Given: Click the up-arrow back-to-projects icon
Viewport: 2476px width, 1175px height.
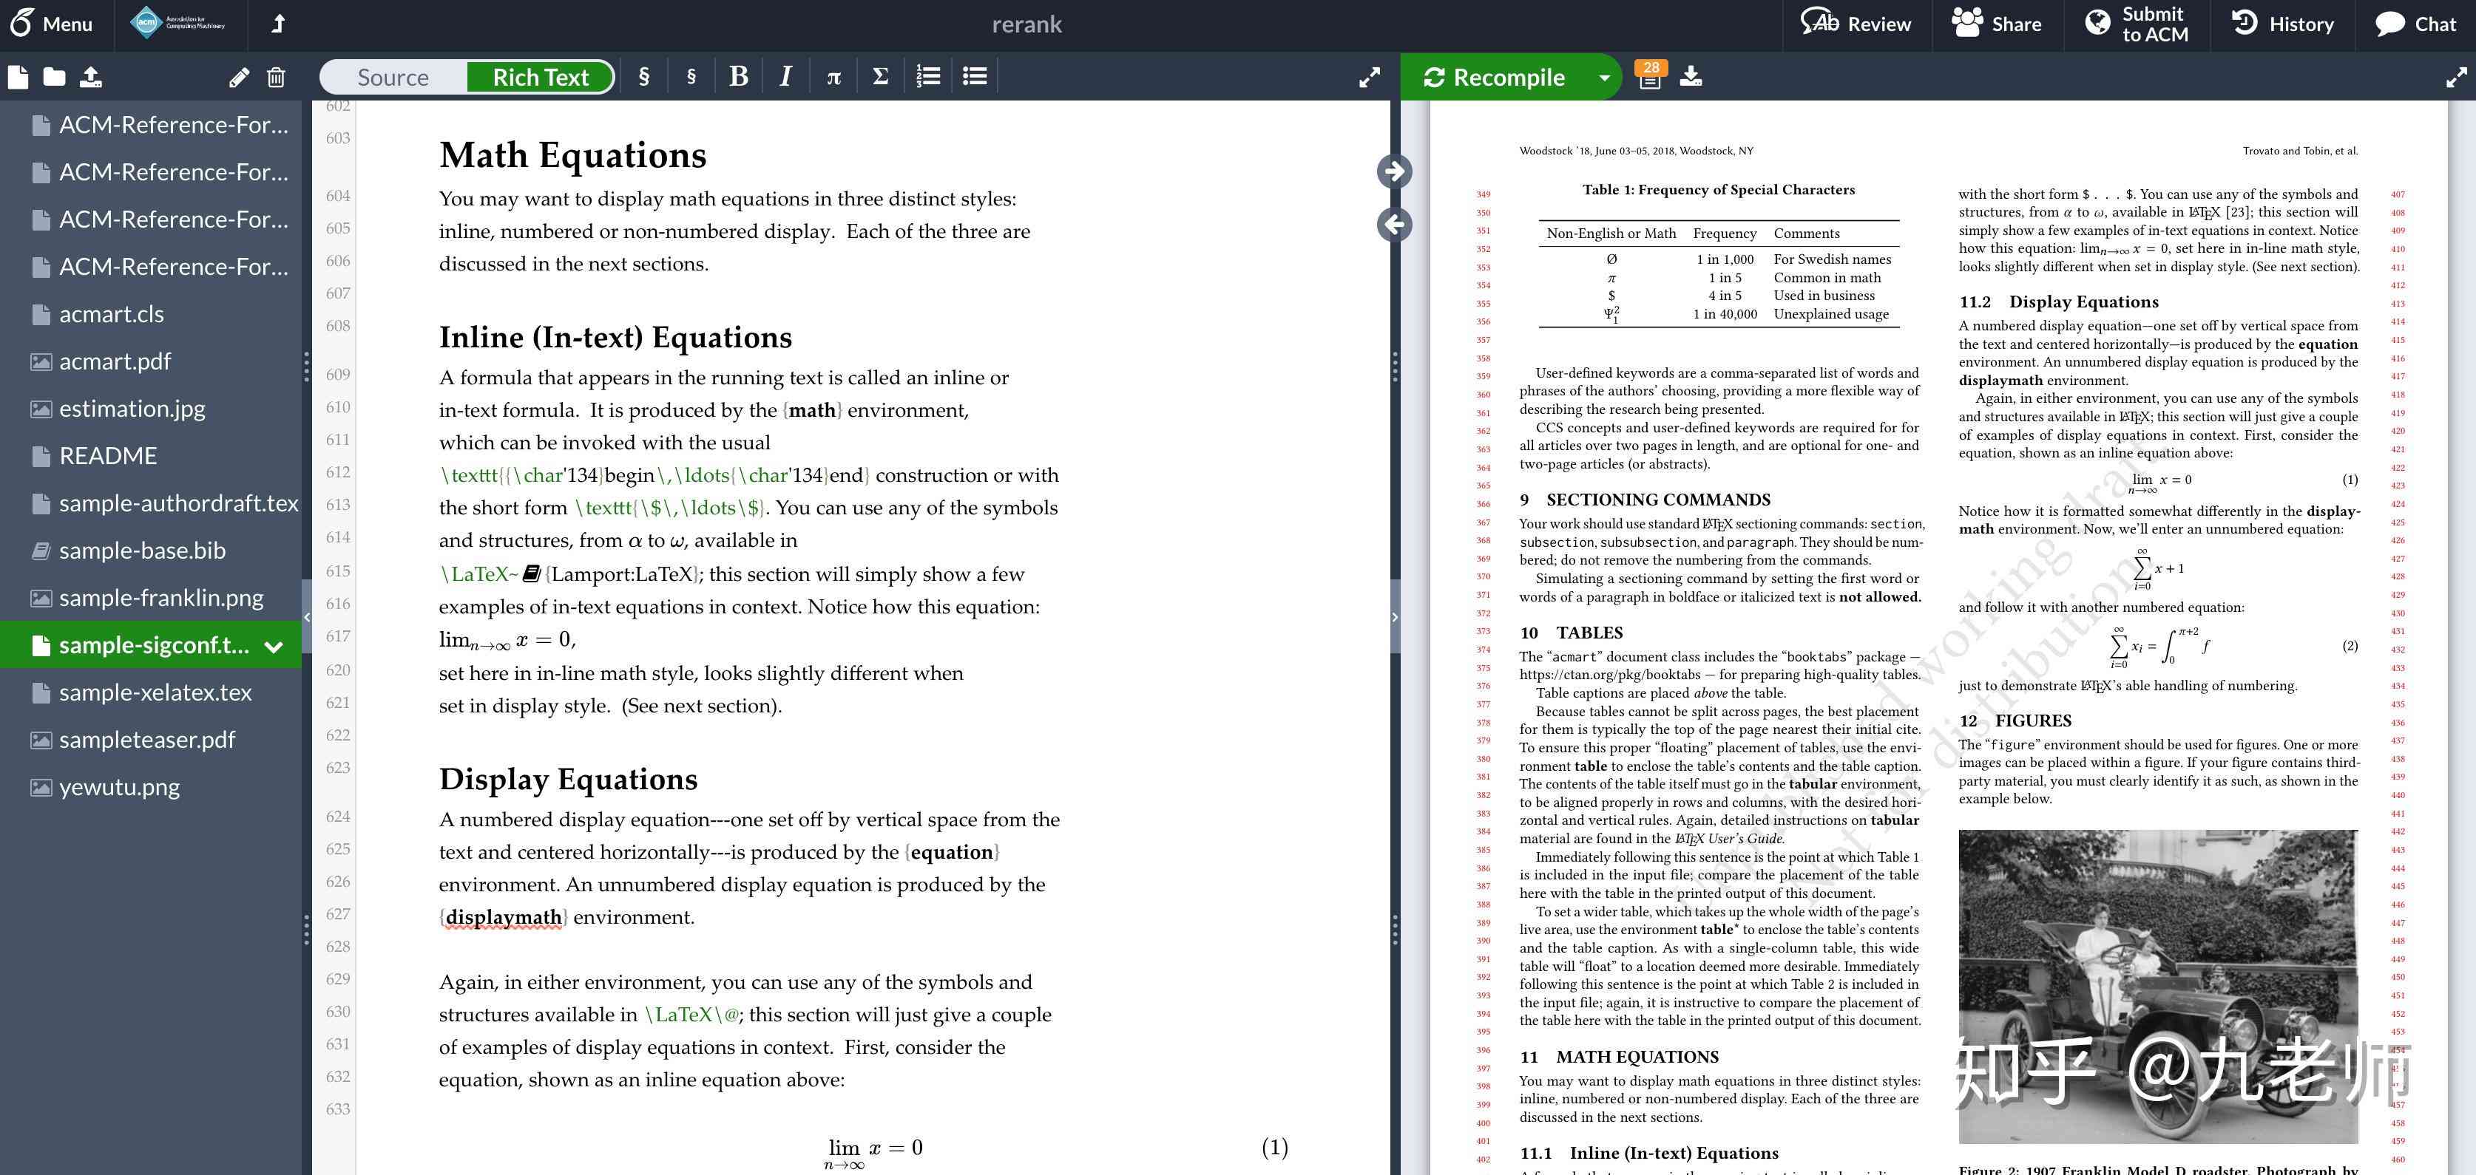Looking at the screenshot, I should coord(278,24).
